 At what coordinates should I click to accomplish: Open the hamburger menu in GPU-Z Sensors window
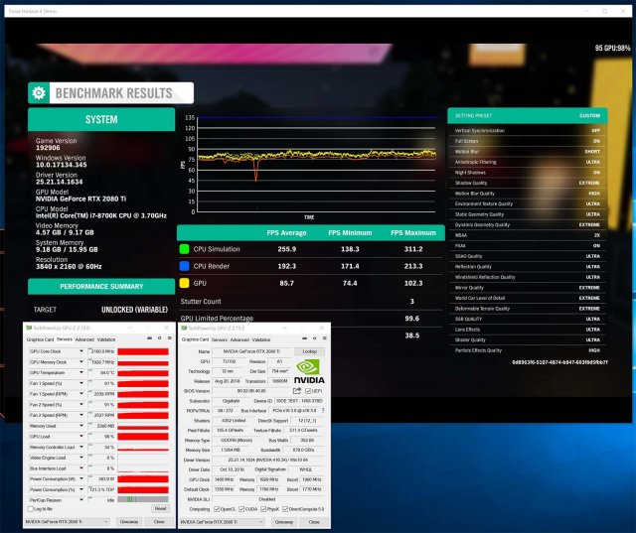click(x=169, y=337)
